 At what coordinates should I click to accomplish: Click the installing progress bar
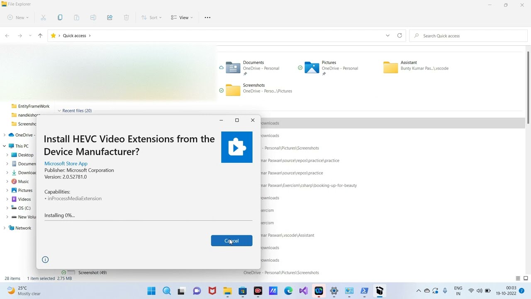[x=148, y=220]
